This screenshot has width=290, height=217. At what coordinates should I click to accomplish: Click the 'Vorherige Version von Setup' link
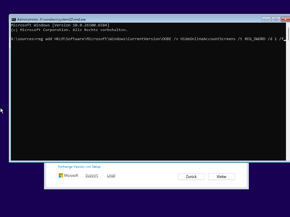(79, 167)
